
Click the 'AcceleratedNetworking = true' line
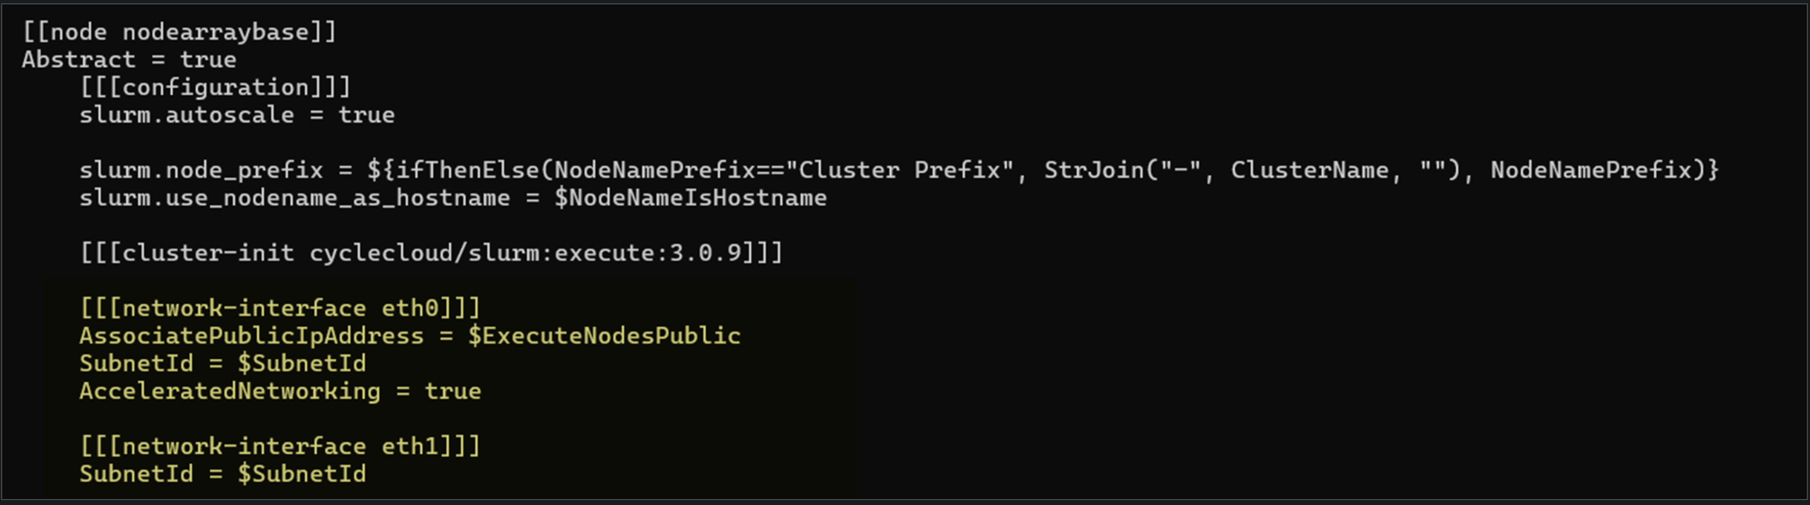280,391
